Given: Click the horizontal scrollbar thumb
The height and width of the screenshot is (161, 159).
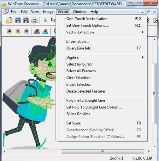Looking at the screenshot, I should coord(102,151).
